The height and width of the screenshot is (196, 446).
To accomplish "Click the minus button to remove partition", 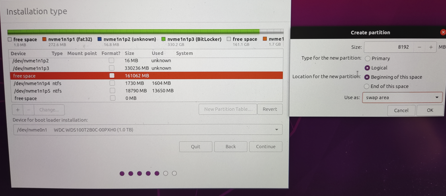I will pos(28,110).
